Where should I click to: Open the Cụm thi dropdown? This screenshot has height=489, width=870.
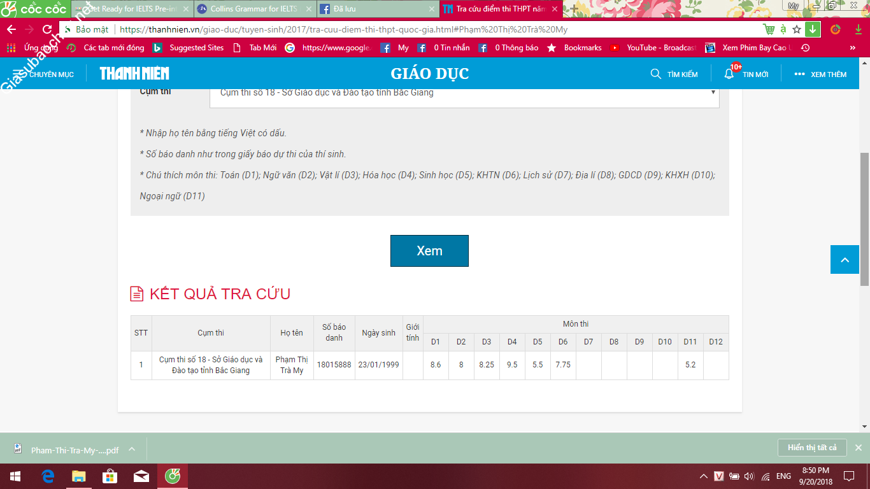[464, 93]
